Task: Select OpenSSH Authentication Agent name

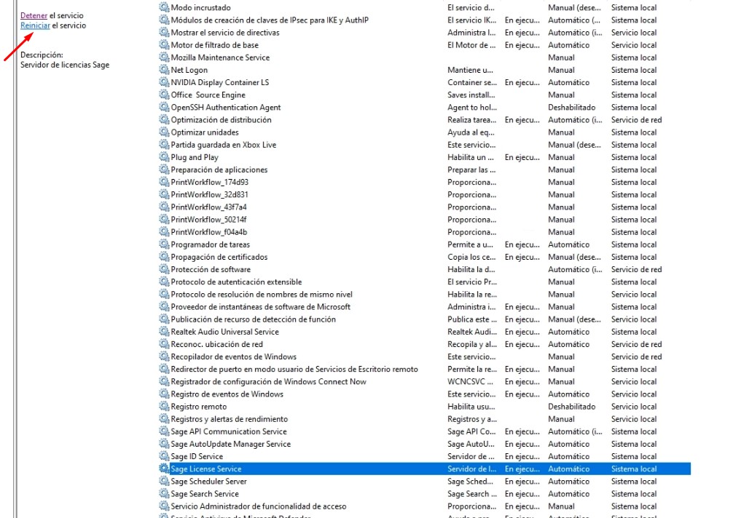Action: click(x=226, y=108)
